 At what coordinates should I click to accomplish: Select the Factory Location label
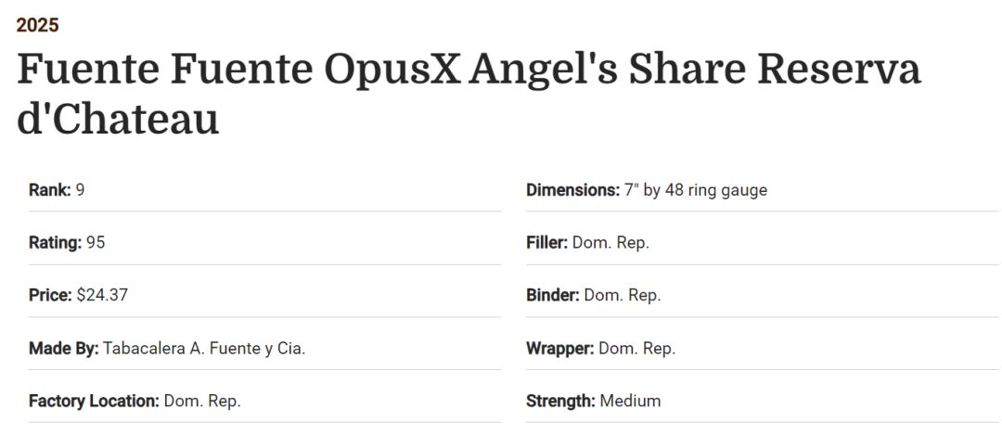94,402
